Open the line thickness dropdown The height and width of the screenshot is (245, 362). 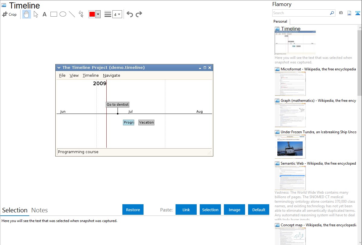coord(117,14)
